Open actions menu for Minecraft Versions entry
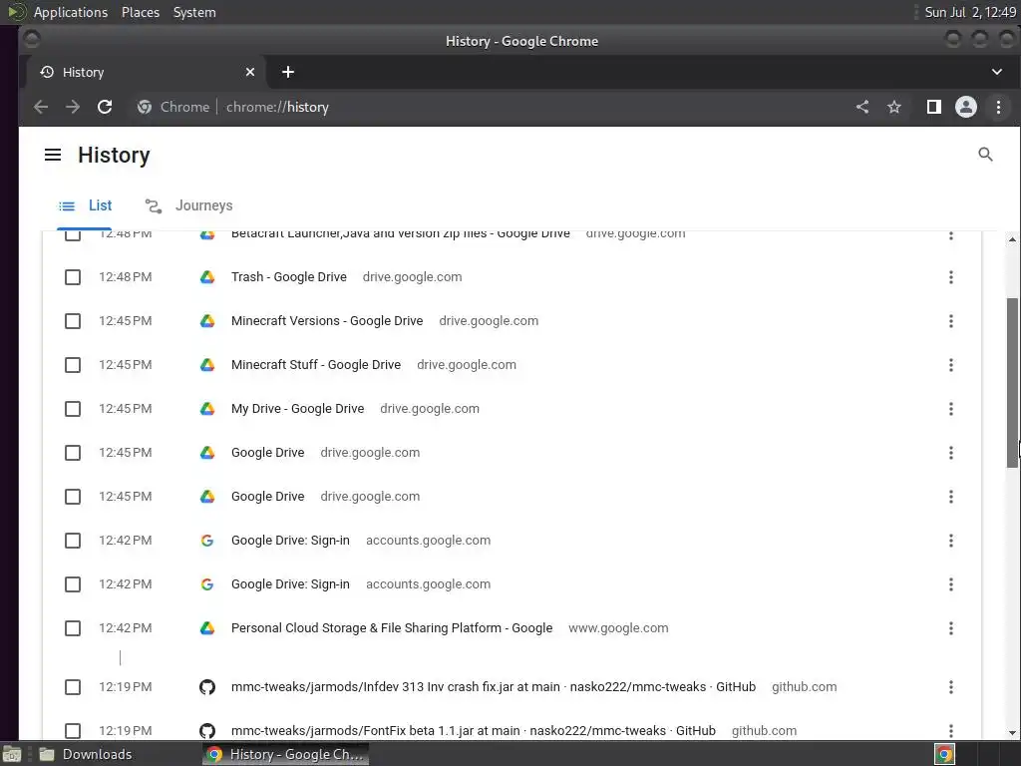 point(950,321)
